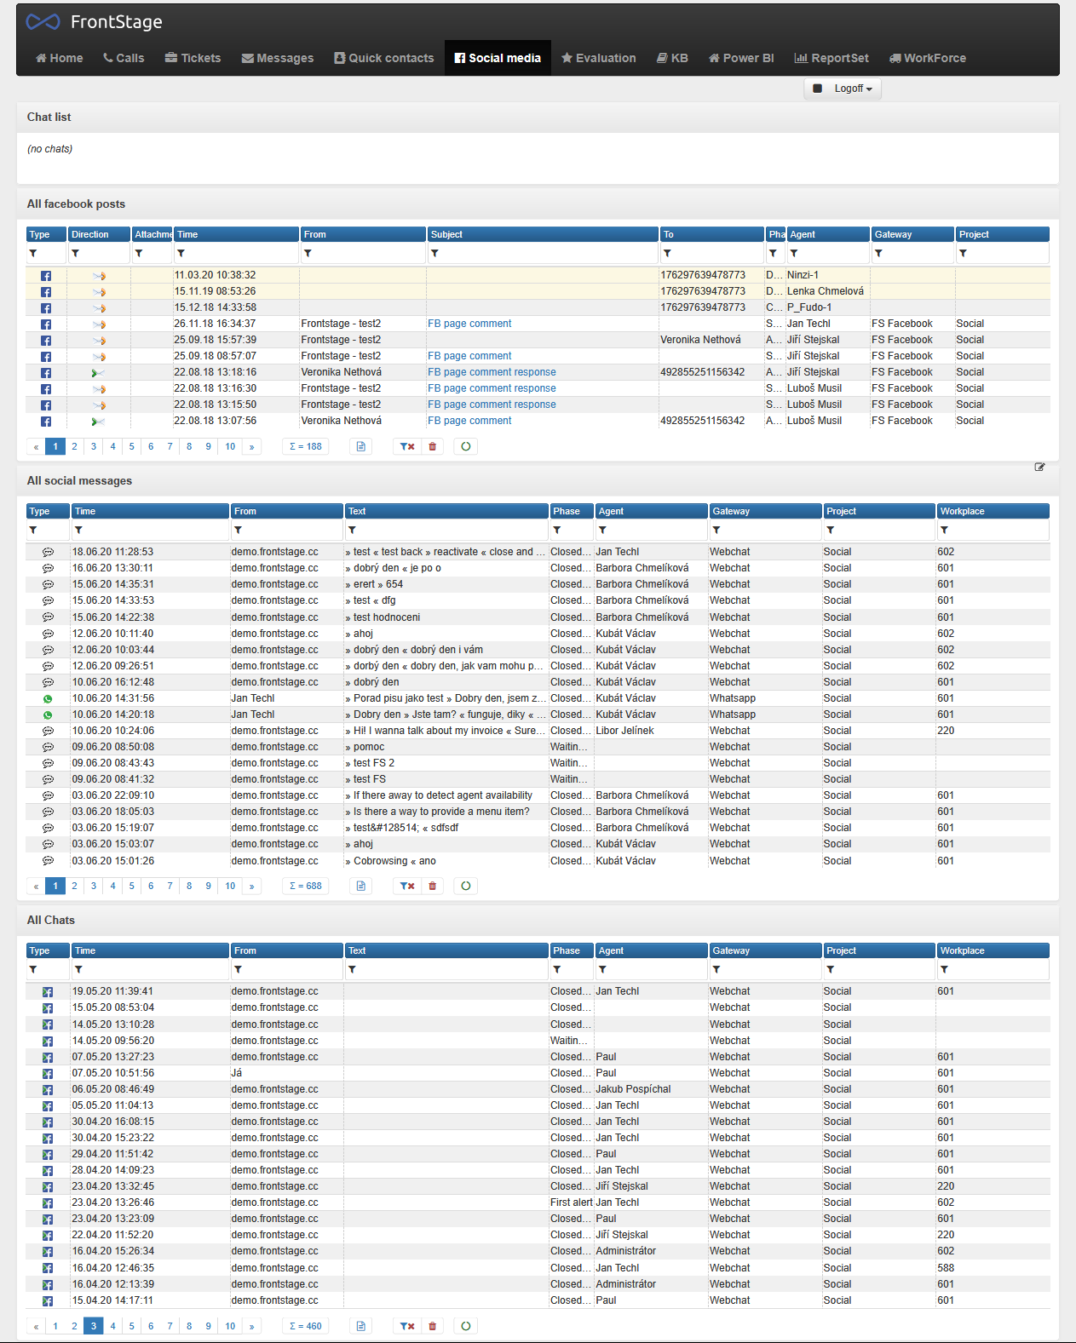Viewport: 1076px width, 1343px height.
Task: Open FB page comment link from 26.11.18
Action: point(469,324)
